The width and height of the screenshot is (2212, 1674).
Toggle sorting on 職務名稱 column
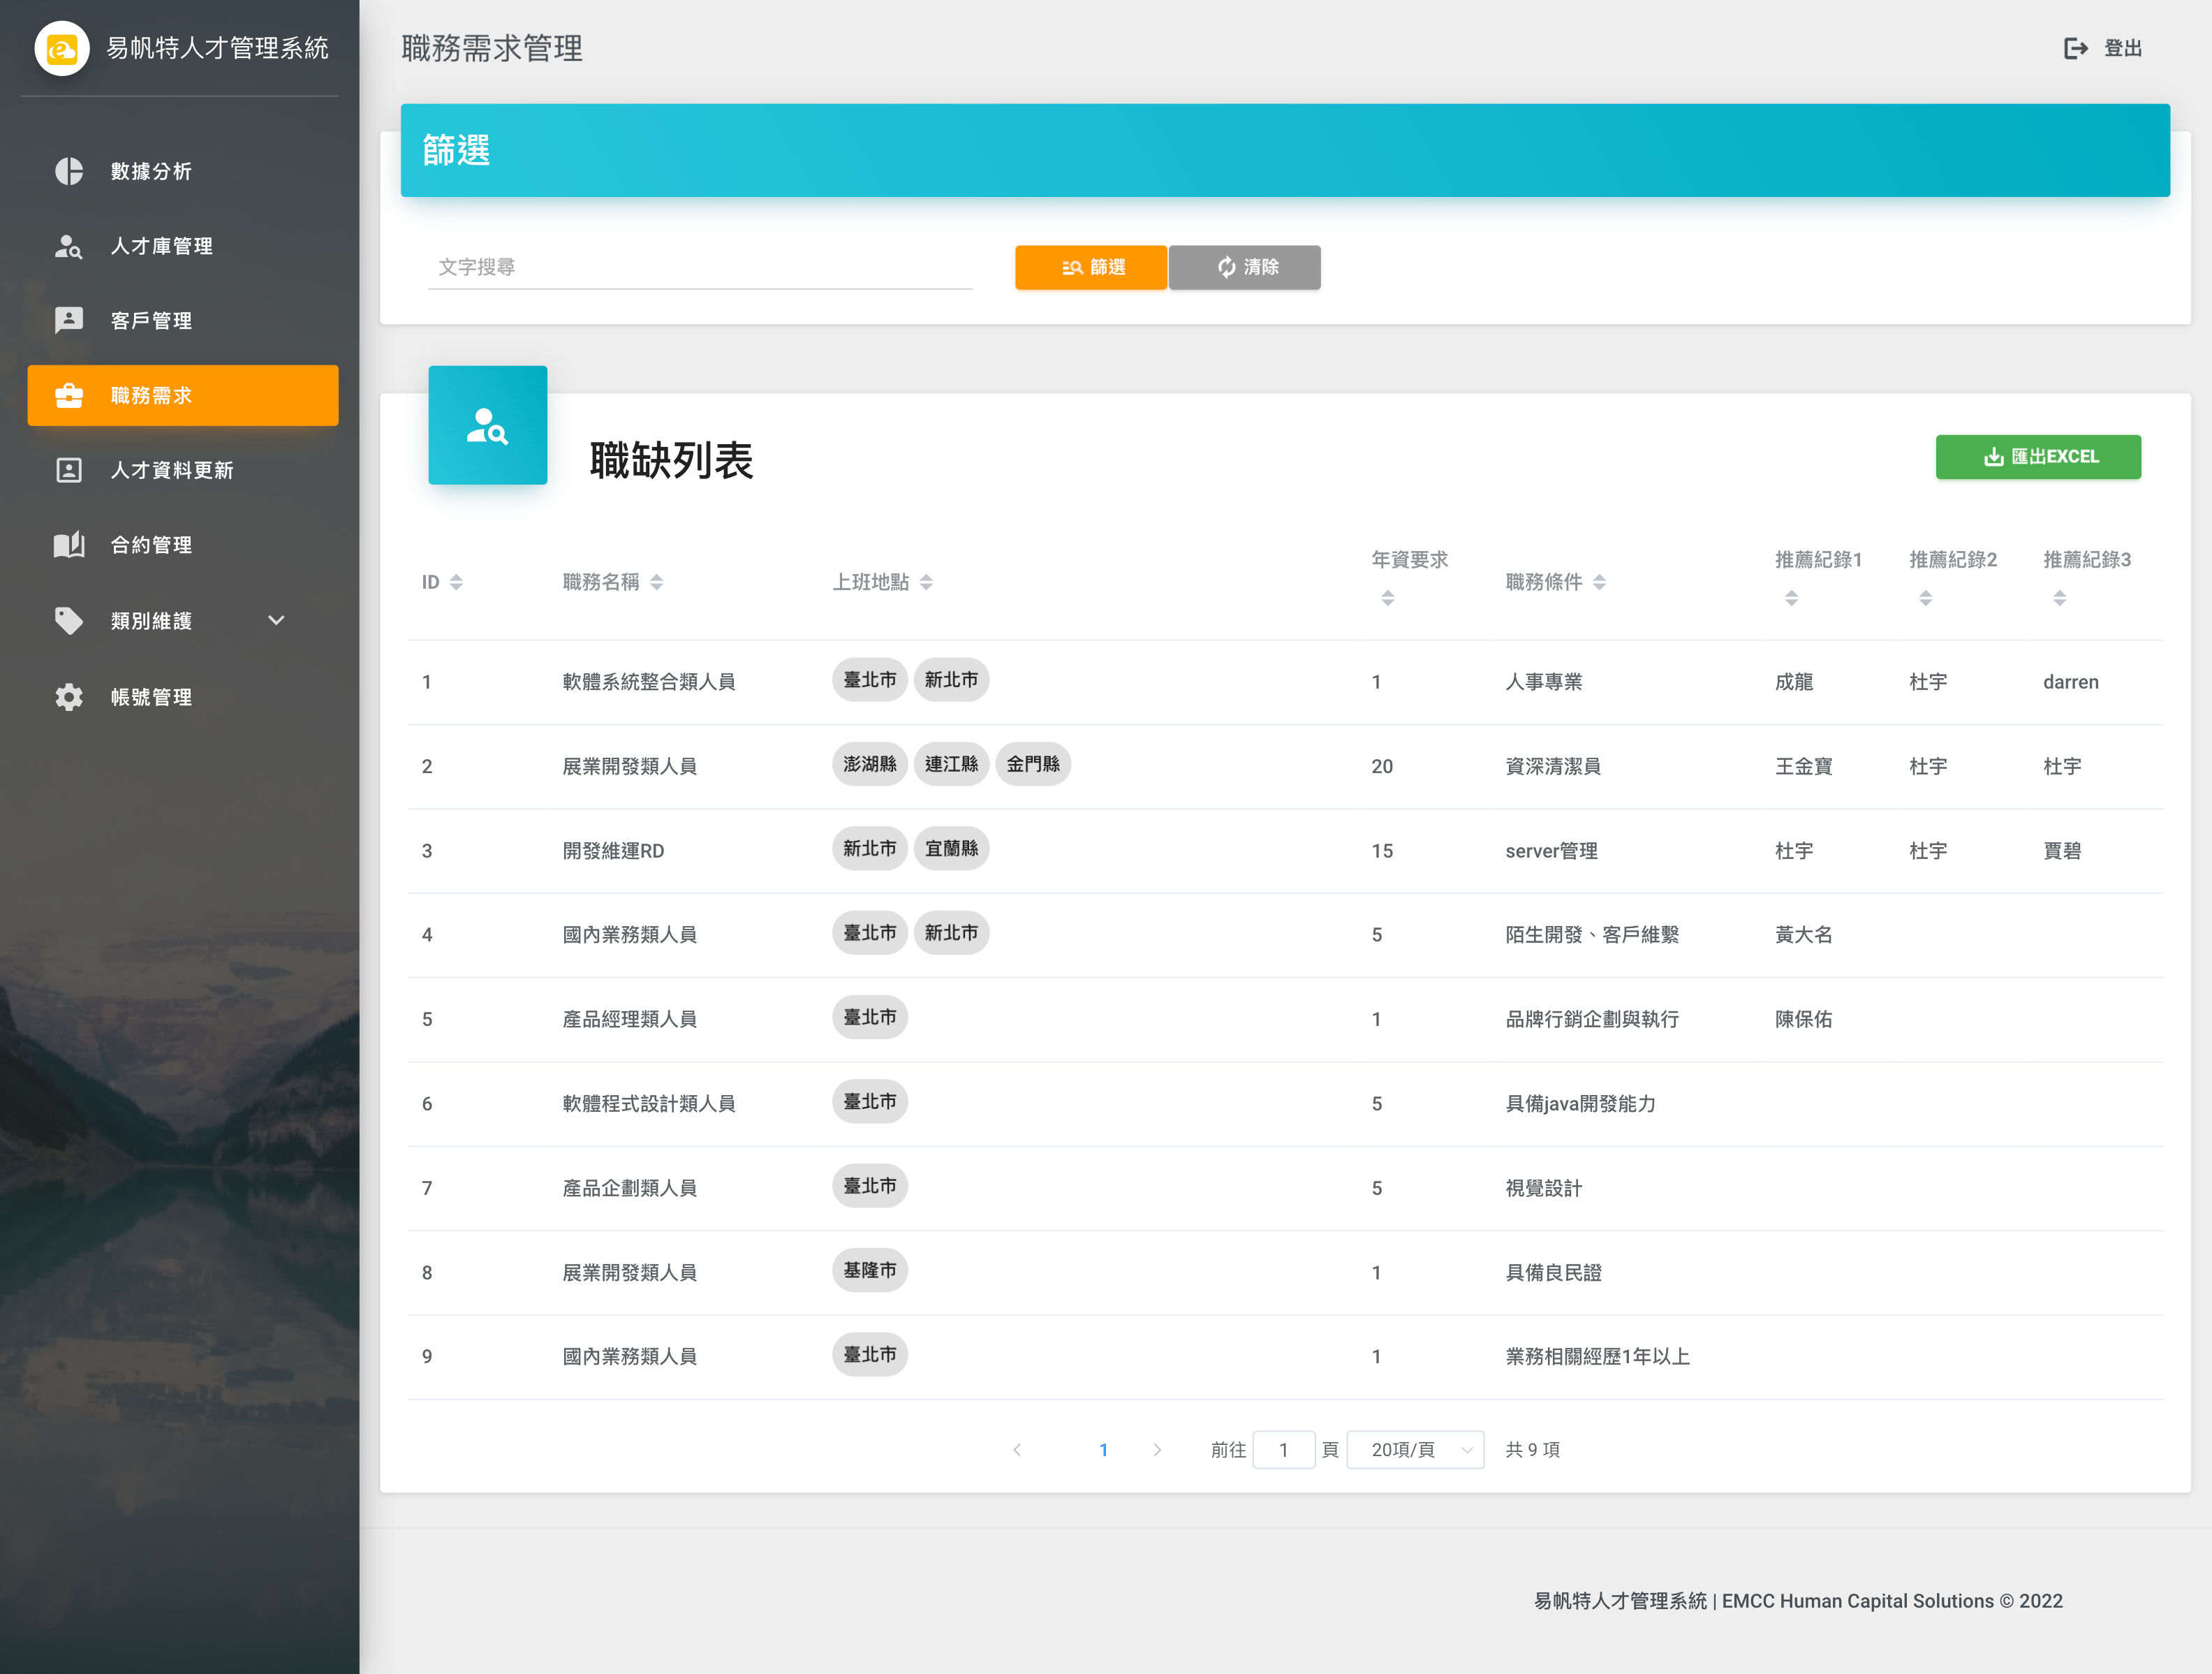656,582
